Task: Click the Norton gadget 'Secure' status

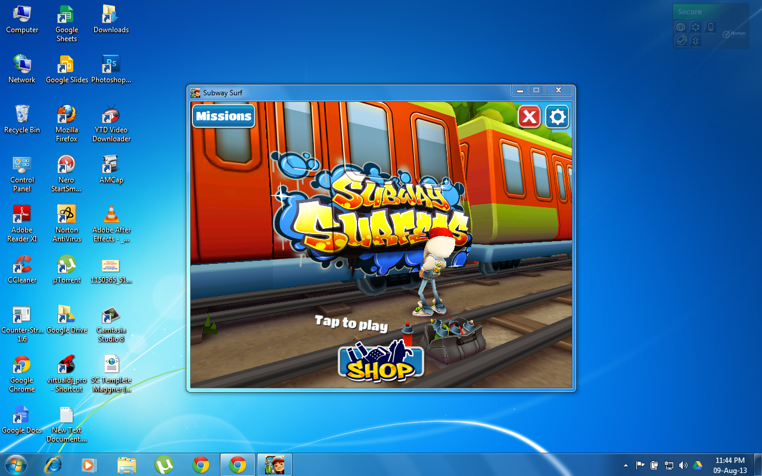Action: tap(690, 11)
